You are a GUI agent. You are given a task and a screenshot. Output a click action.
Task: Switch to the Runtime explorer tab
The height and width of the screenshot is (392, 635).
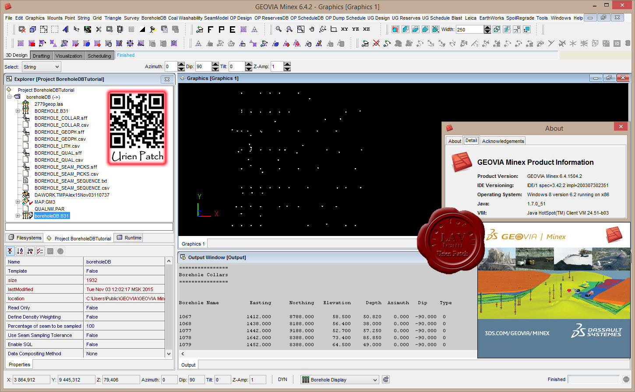click(128, 238)
